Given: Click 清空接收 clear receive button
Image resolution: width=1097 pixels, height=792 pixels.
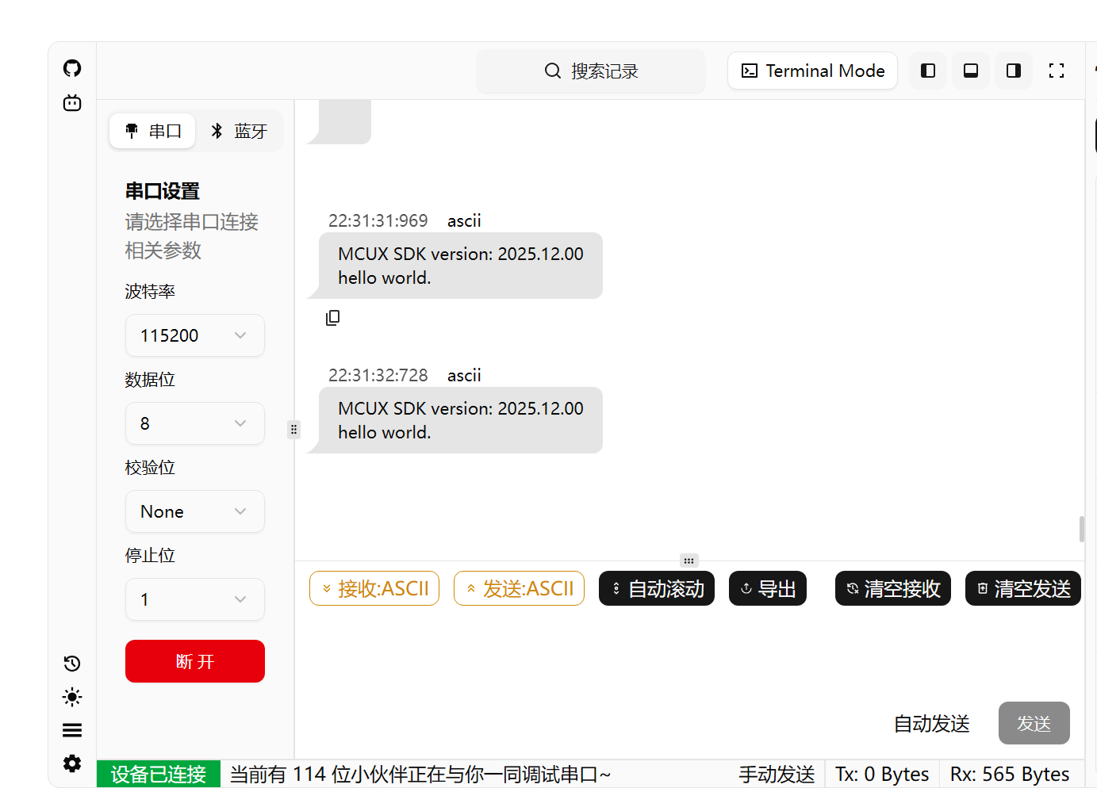Looking at the screenshot, I should 893,588.
